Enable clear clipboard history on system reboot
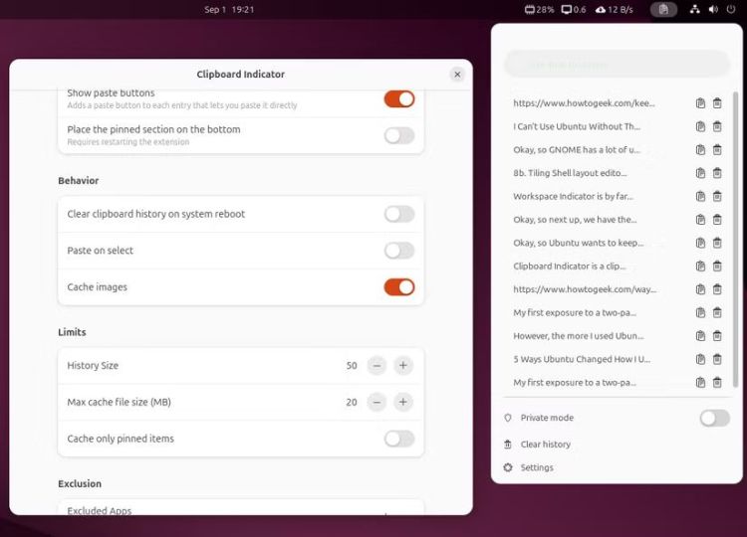This screenshot has width=747, height=537. tap(398, 214)
